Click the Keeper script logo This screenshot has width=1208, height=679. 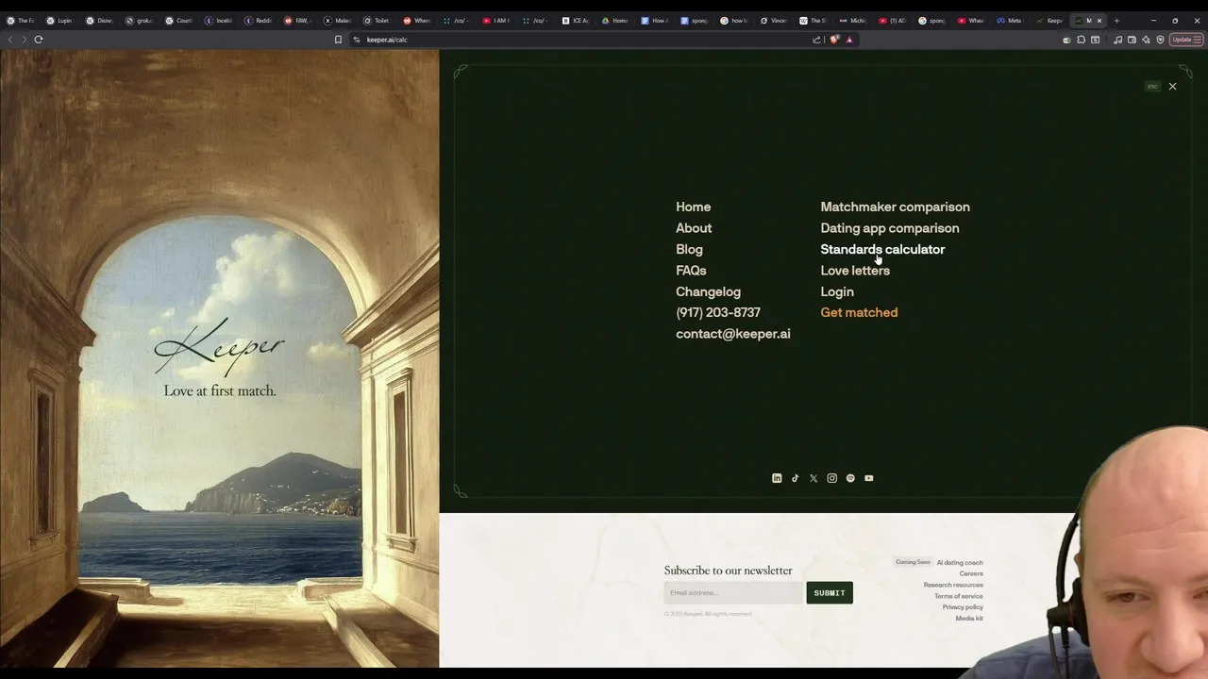219,346
